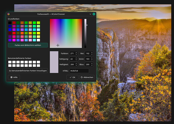Increase the Helligkeit value with up arrow

[76, 64]
